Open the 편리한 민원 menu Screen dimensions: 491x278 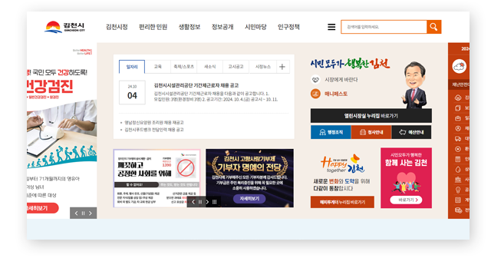pyautogui.click(x=153, y=27)
